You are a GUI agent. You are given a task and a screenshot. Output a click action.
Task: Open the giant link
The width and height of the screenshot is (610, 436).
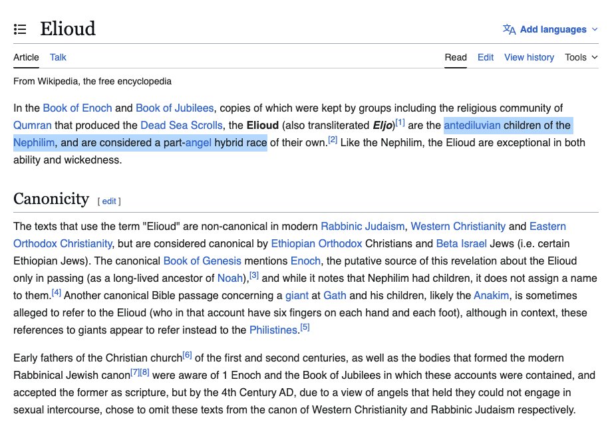[x=297, y=295]
